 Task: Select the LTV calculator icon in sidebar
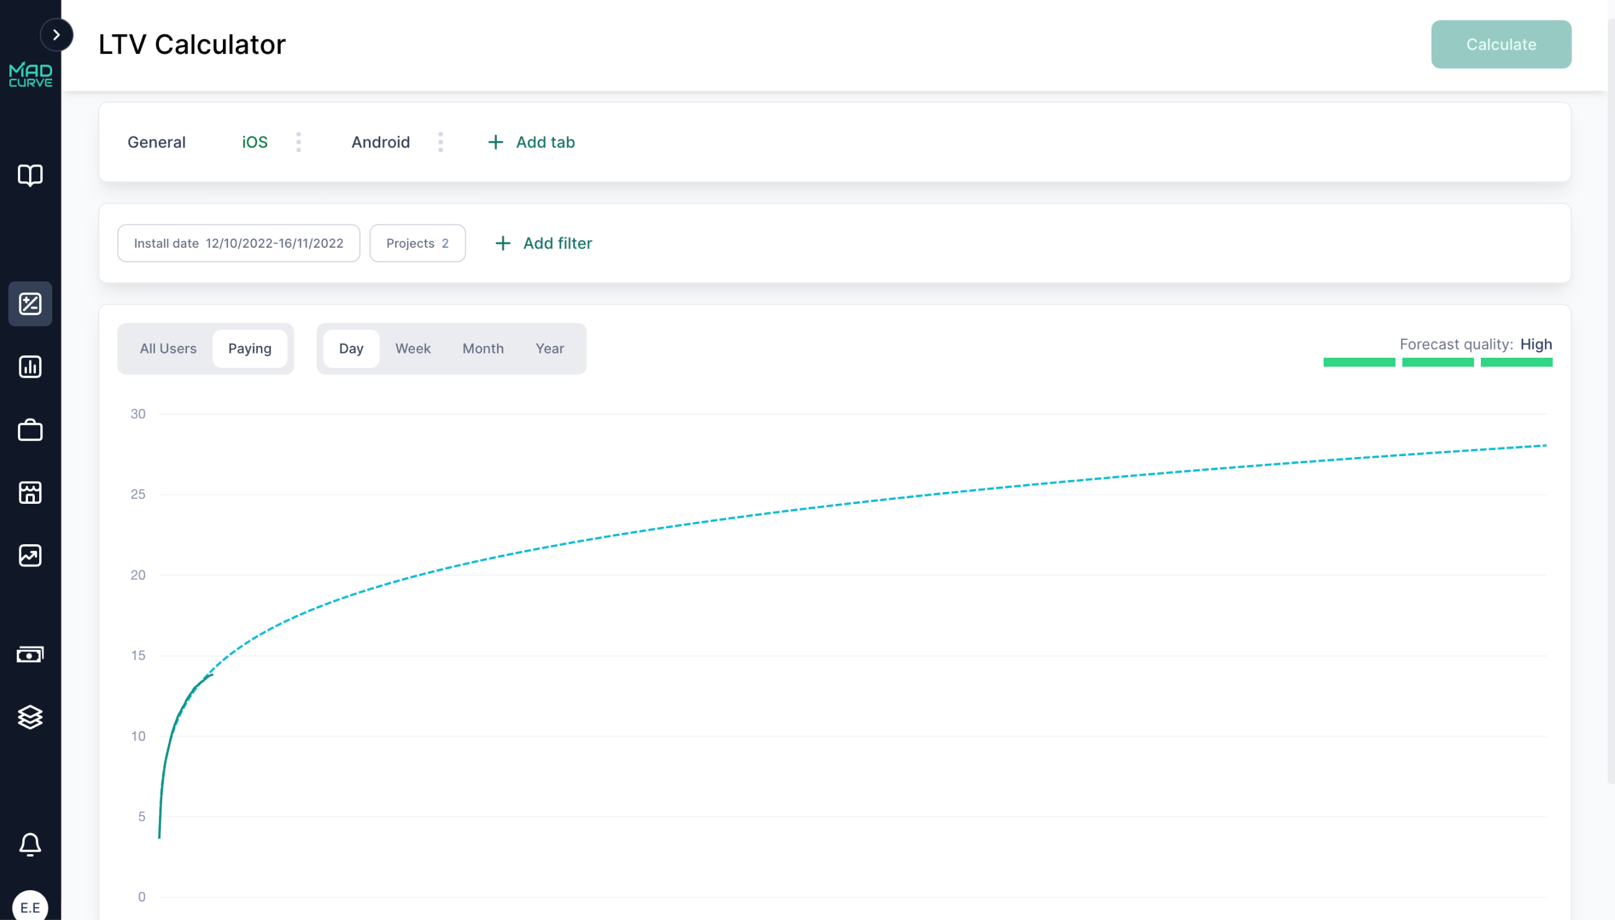point(30,304)
